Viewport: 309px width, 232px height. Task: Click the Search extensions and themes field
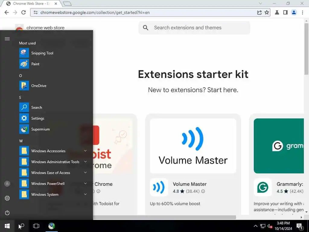click(194, 27)
